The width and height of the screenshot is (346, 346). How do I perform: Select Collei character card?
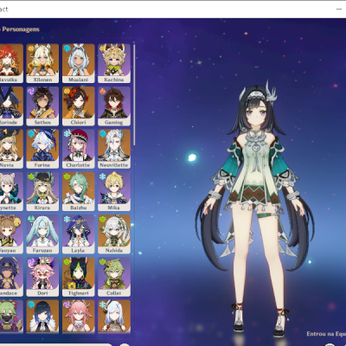(114, 277)
